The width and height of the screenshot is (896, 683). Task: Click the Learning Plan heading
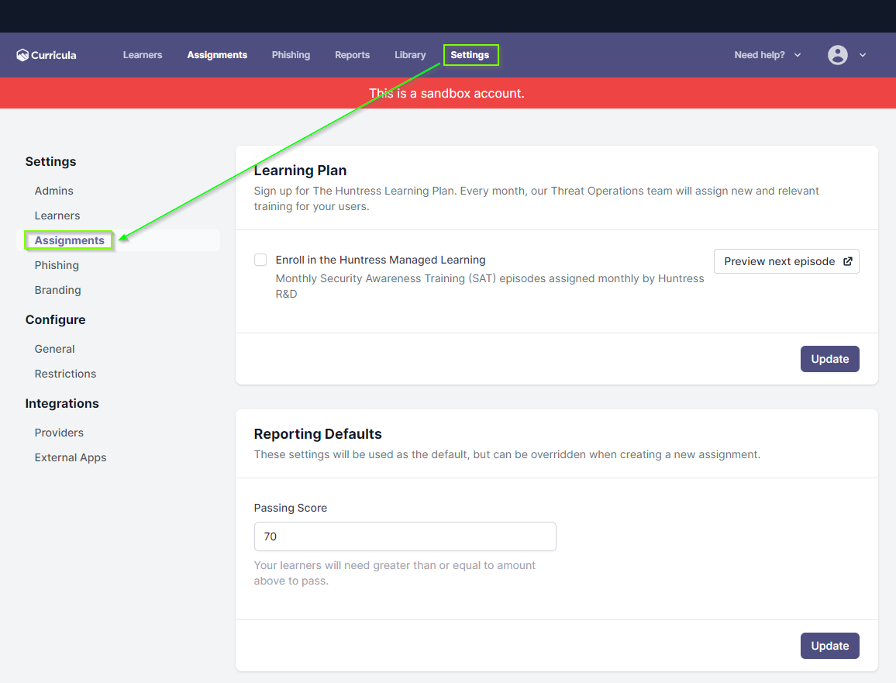click(x=300, y=171)
